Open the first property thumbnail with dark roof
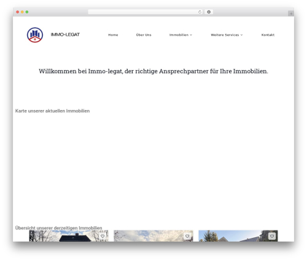The image size is (307, 260). 69,236
